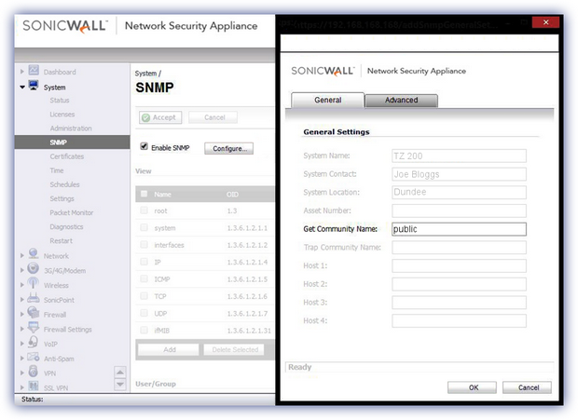This screenshot has width=578, height=420.
Task: Close the SNMP settings popup window
Action: pyautogui.click(x=545, y=22)
